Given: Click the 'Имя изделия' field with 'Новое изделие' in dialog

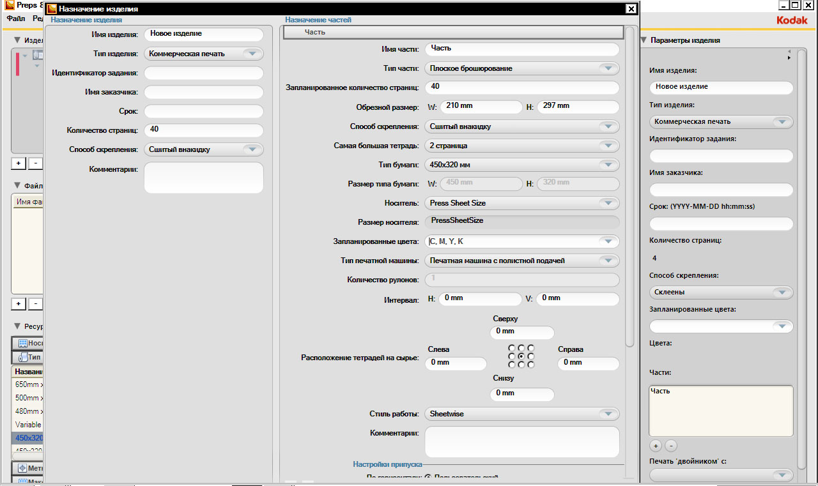Looking at the screenshot, I should click(x=204, y=34).
